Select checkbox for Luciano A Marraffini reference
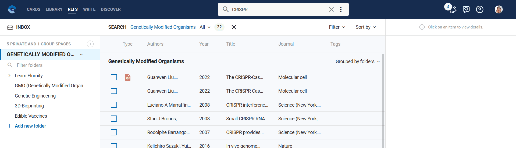516x148 pixels. tap(114, 105)
